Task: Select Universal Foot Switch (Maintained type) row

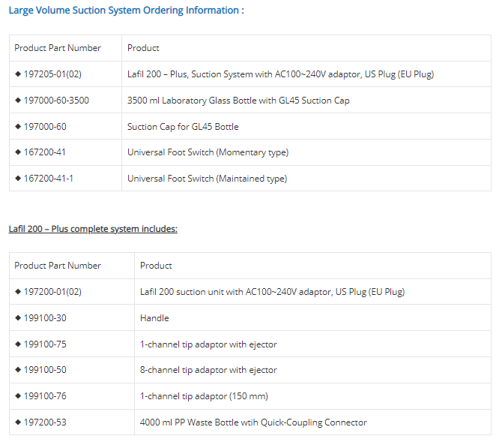Action: click(207, 179)
